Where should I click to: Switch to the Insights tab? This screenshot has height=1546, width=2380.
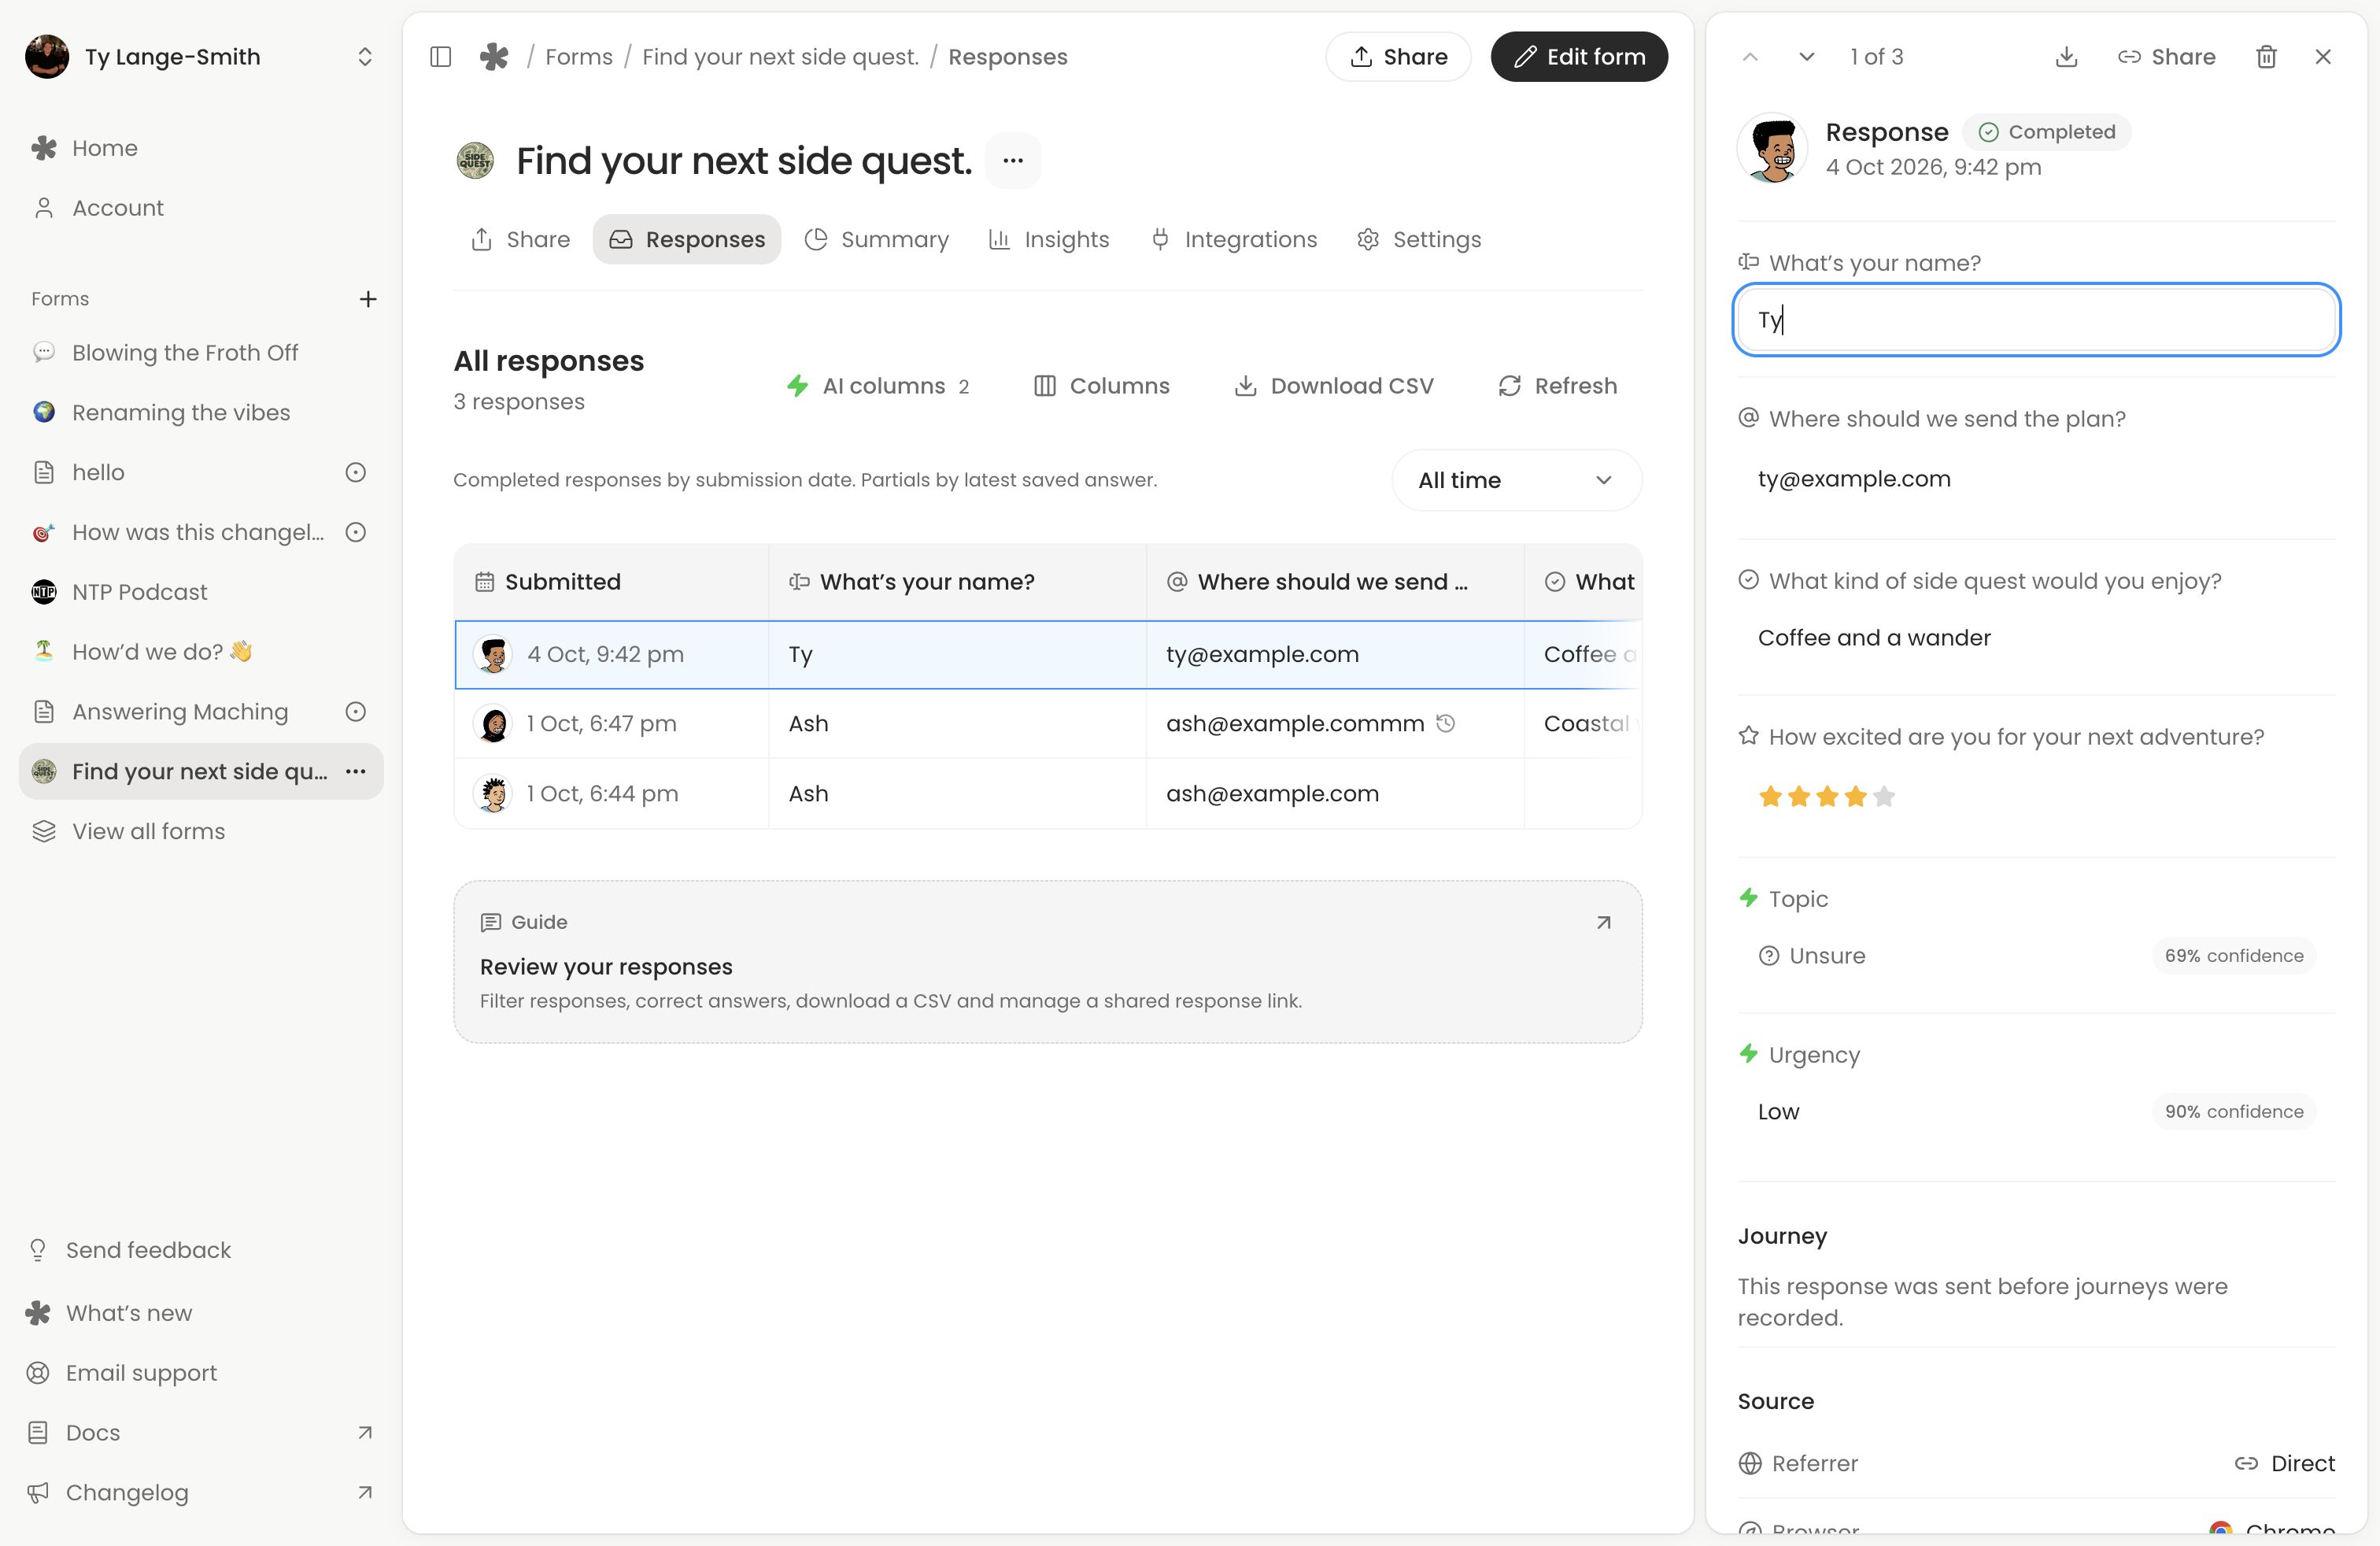(1049, 239)
